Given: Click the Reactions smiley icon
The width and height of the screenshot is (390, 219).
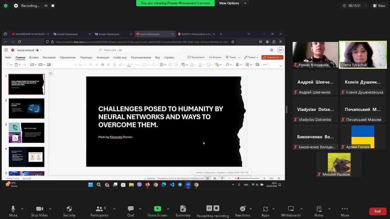Looking at the screenshot, I should tap(243, 209).
